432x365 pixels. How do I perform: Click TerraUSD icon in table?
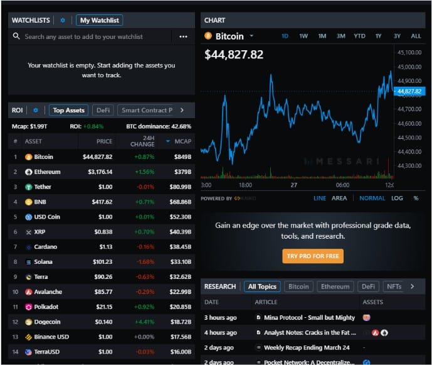click(x=29, y=352)
